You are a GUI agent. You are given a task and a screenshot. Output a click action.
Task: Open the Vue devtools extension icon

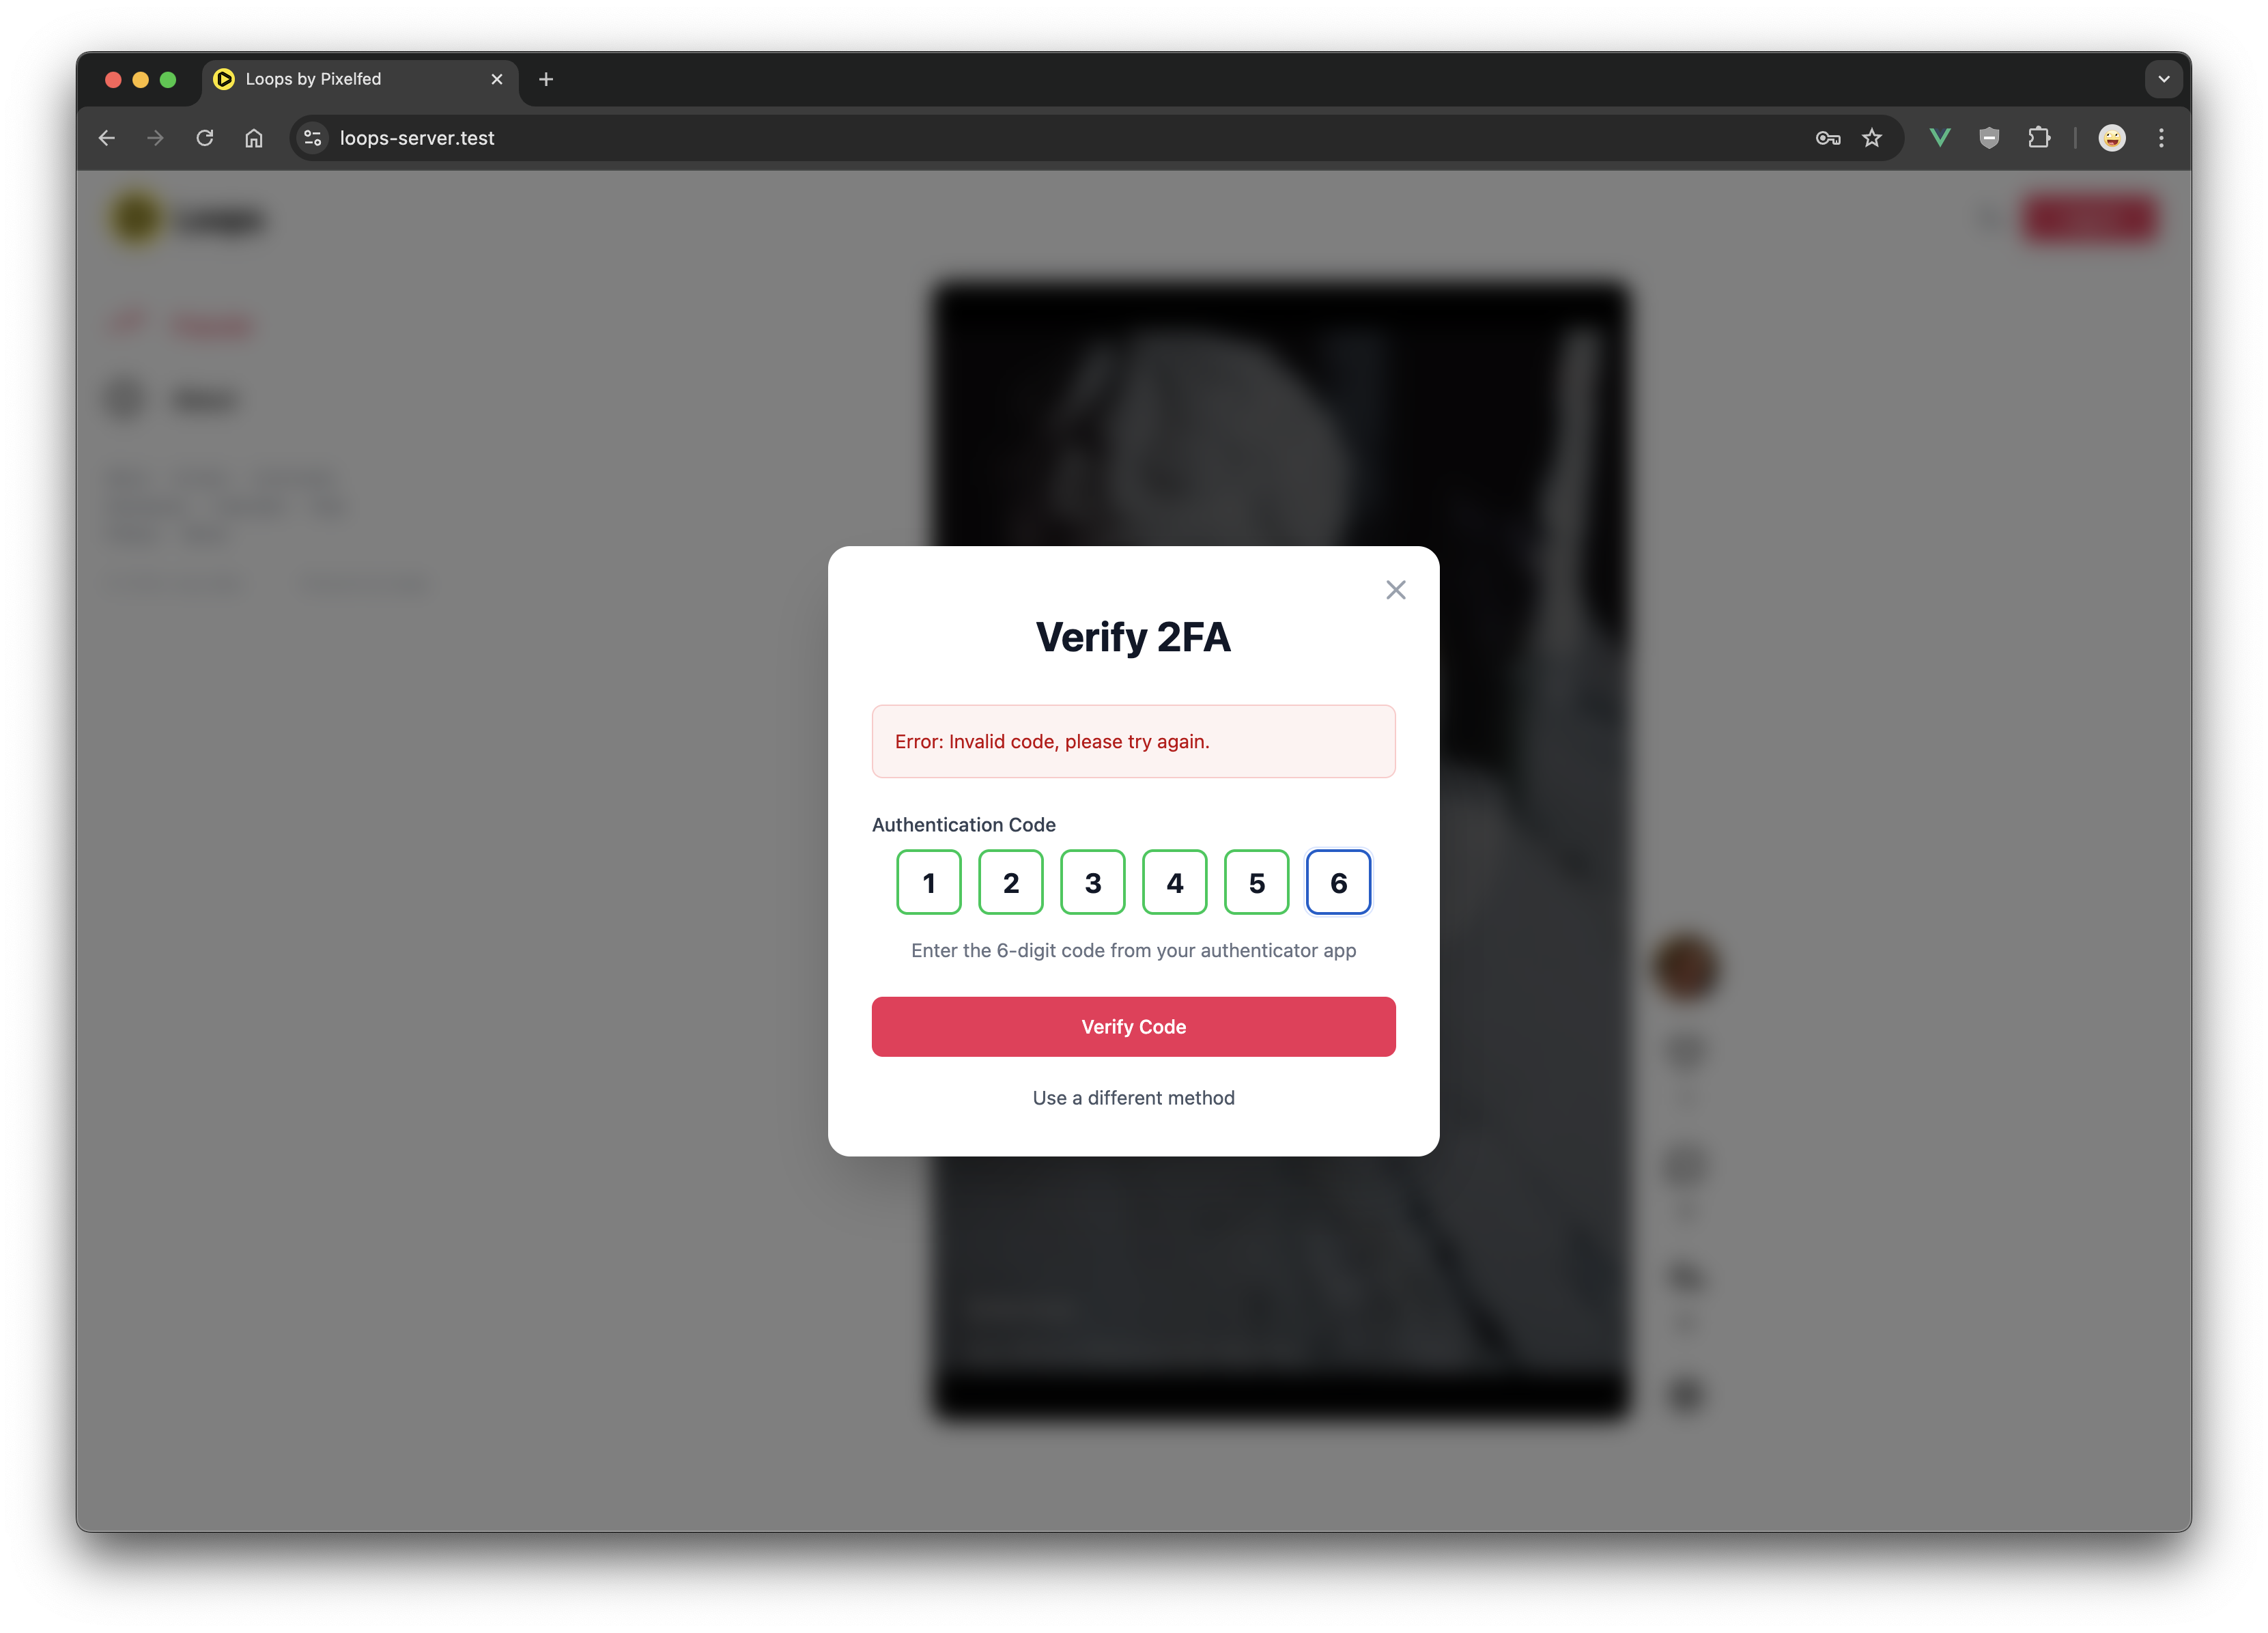point(1939,138)
